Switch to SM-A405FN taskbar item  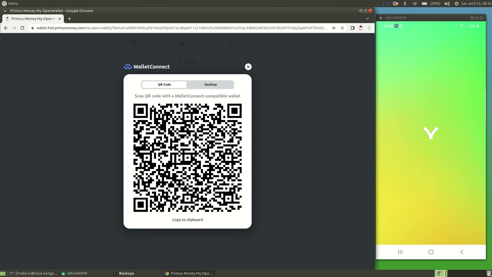(x=74, y=273)
